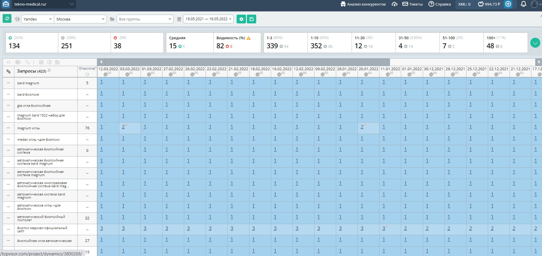Click the folder icon beside groups selector
The width and height of the screenshot is (542, 256).
112,19
